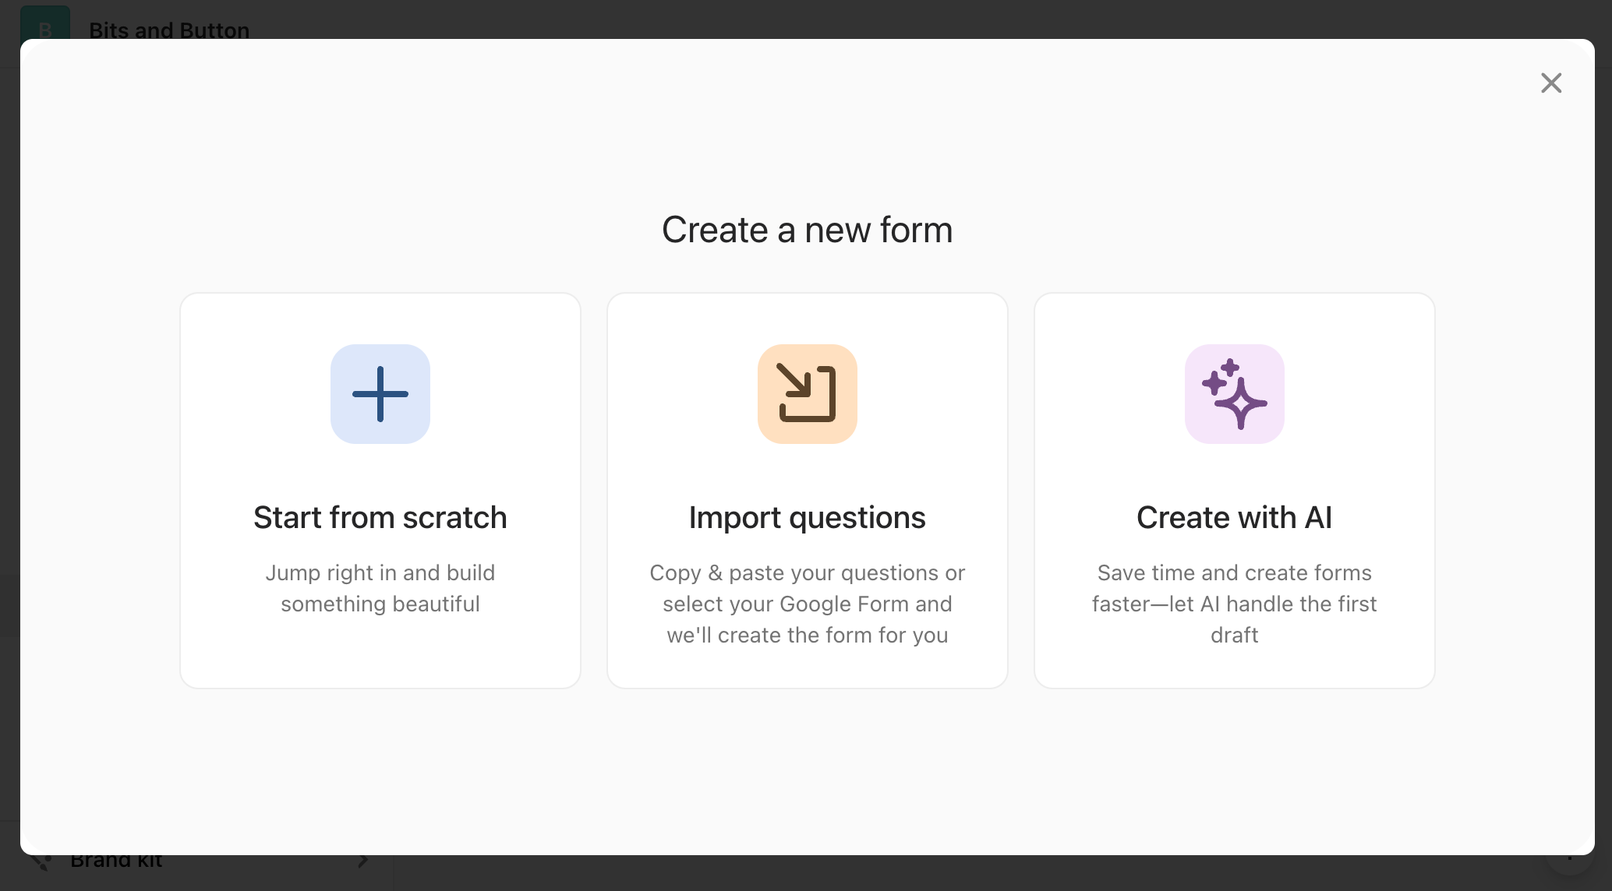Click "Jump right in and build" description
This screenshot has width=1612, height=891.
click(x=380, y=573)
